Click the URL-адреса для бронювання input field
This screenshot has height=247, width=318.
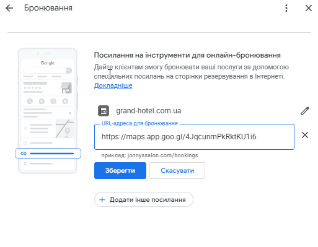(194, 137)
